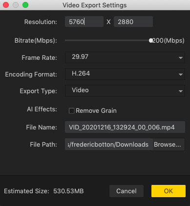
Task: Click the Encoding Format dropdown arrow
Action: tap(180, 75)
